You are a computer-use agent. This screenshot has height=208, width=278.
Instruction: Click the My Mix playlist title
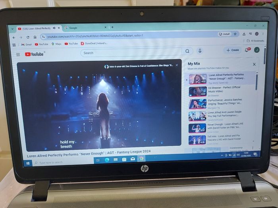coord(194,64)
